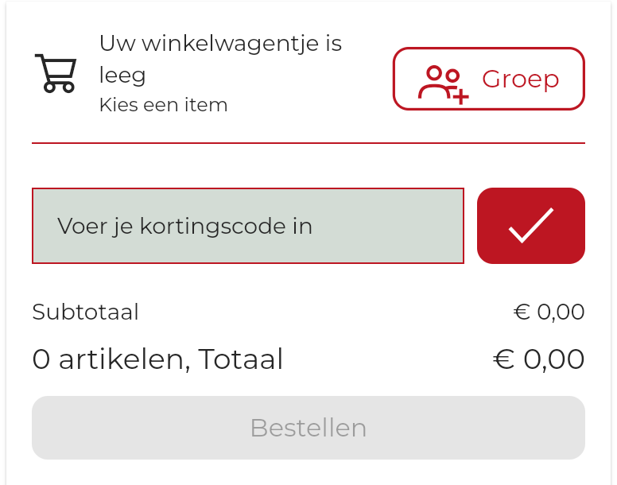Click the red divider line under the cart header
The height and width of the screenshot is (485, 617).
pyautogui.click(x=308, y=143)
